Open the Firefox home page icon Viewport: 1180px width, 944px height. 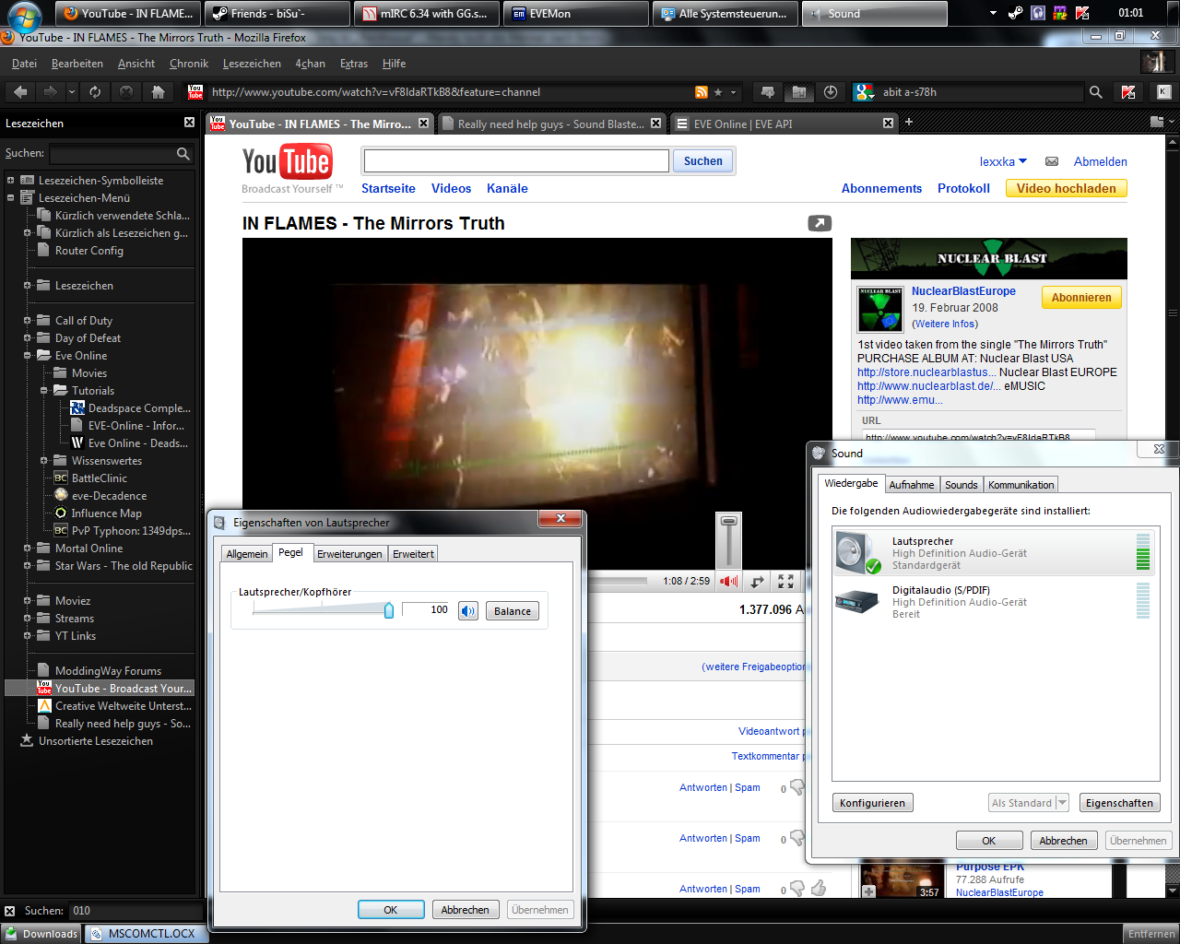[158, 91]
